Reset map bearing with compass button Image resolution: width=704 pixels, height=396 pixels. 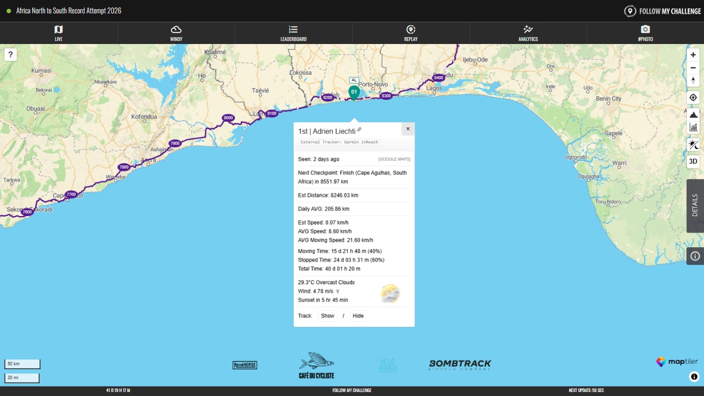point(693,81)
